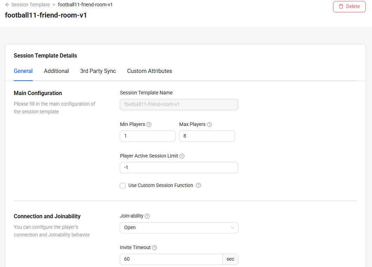Click help icon beside Use Custom Session Function
This screenshot has width=372, height=267.
[198, 185]
